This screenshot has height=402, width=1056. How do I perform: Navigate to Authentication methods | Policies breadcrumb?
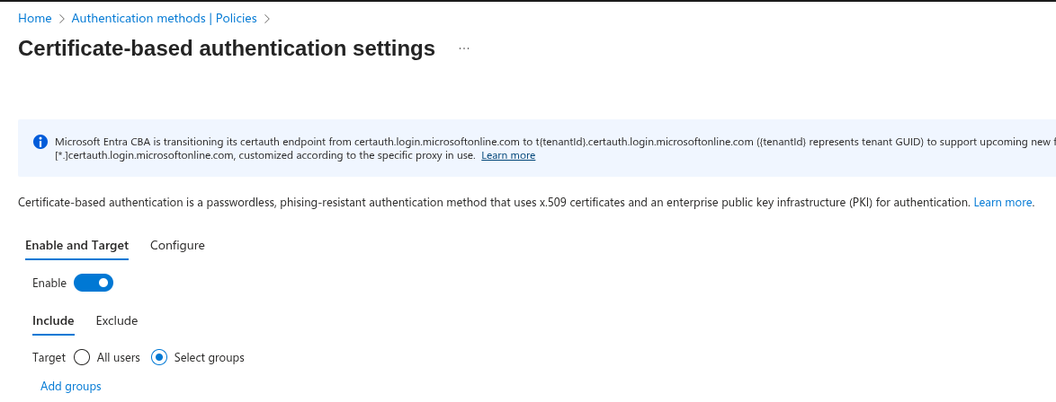pos(164,18)
